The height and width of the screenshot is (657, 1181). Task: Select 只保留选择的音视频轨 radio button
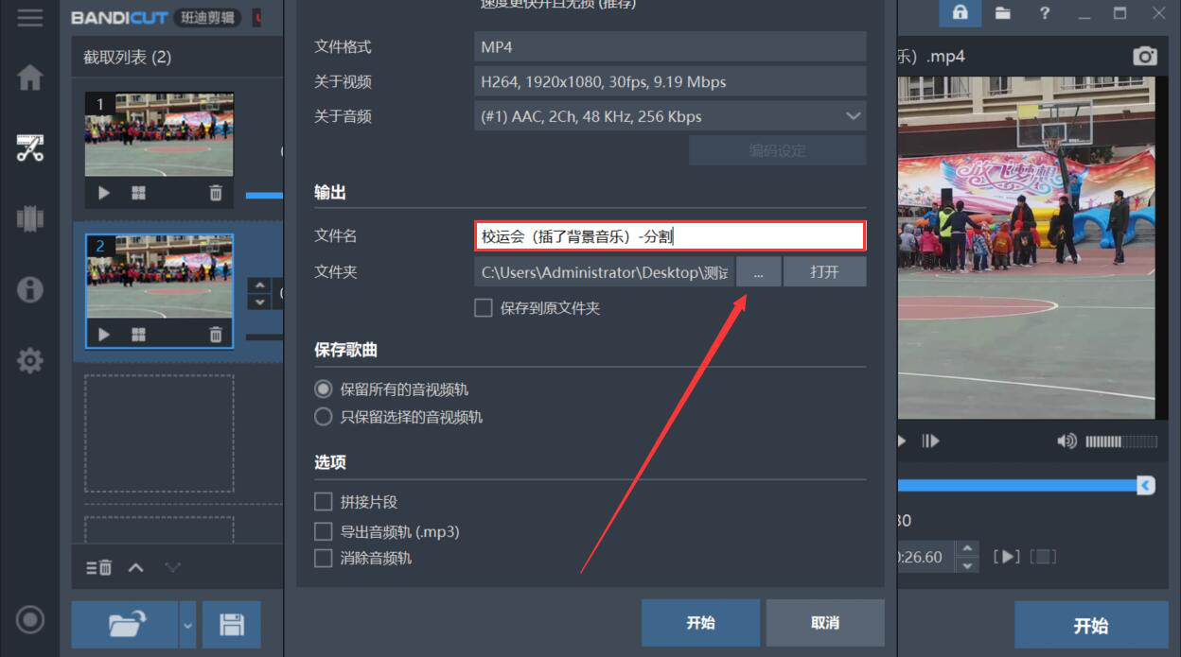[x=324, y=417]
